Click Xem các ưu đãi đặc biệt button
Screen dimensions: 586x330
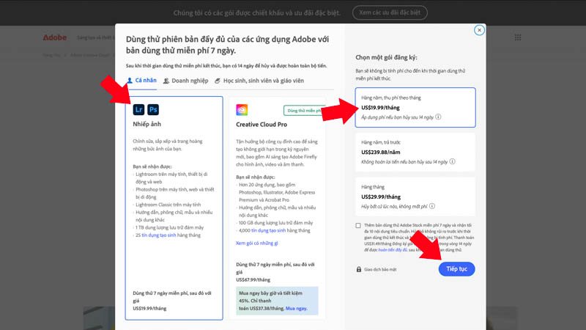click(x=390, y=12)
